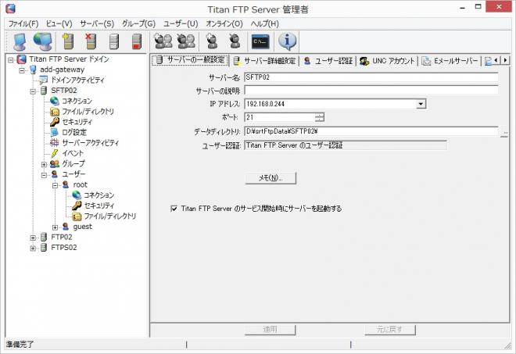
Task: Click the 適用 button
Action: click(x=271, y=329)
